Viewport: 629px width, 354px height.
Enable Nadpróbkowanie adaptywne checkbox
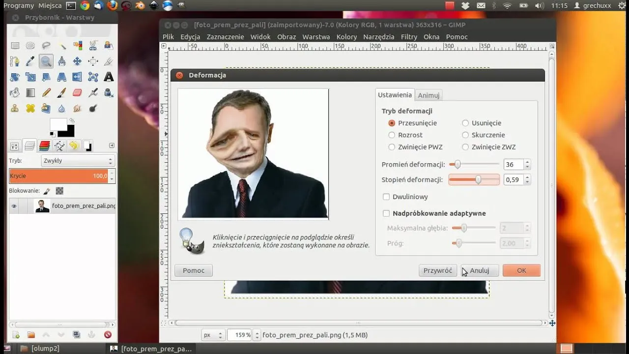[x=386, y=213]
